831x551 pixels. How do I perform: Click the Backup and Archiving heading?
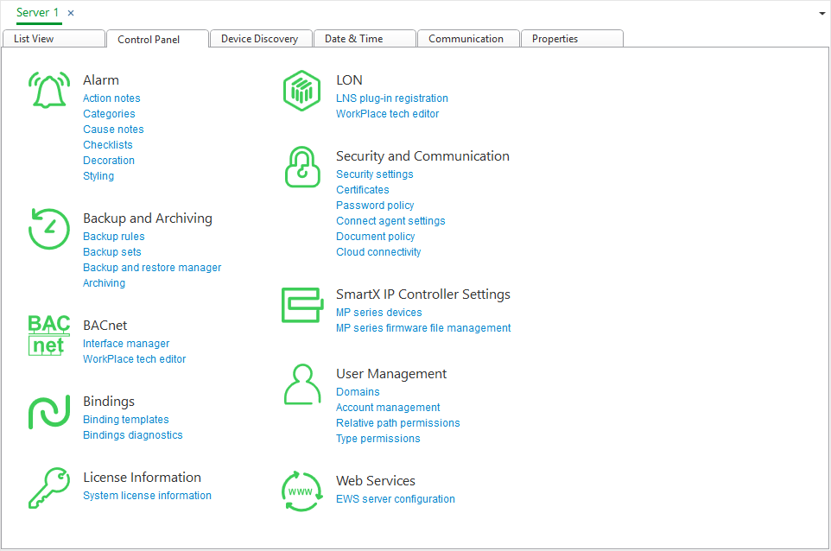[x=148, y=218]
